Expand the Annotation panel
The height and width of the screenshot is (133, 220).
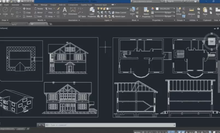point(74,20)
